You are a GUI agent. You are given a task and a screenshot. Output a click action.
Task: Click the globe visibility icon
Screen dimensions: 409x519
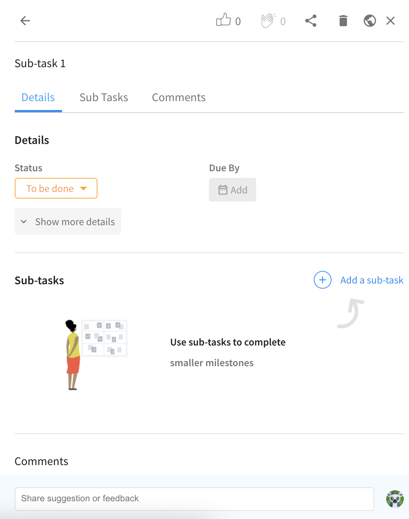point(370,21)
